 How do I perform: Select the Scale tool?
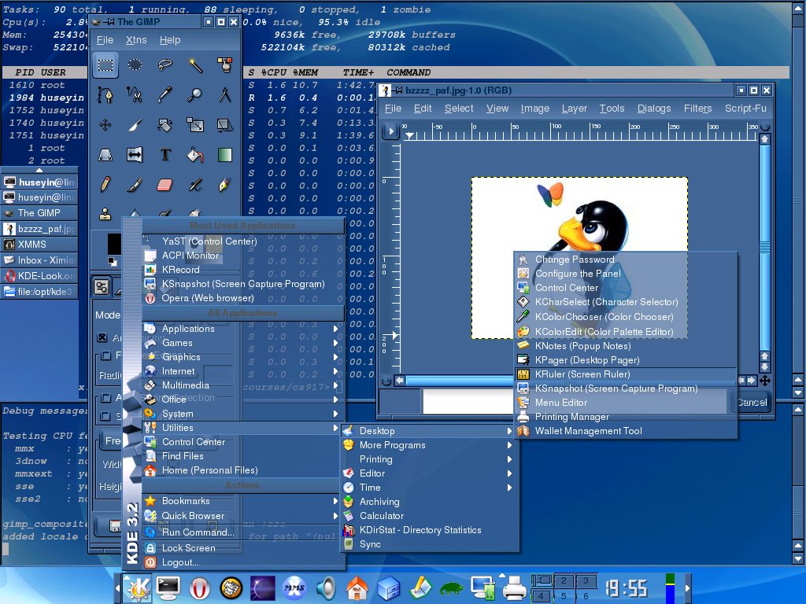click(x=195, y=125)
